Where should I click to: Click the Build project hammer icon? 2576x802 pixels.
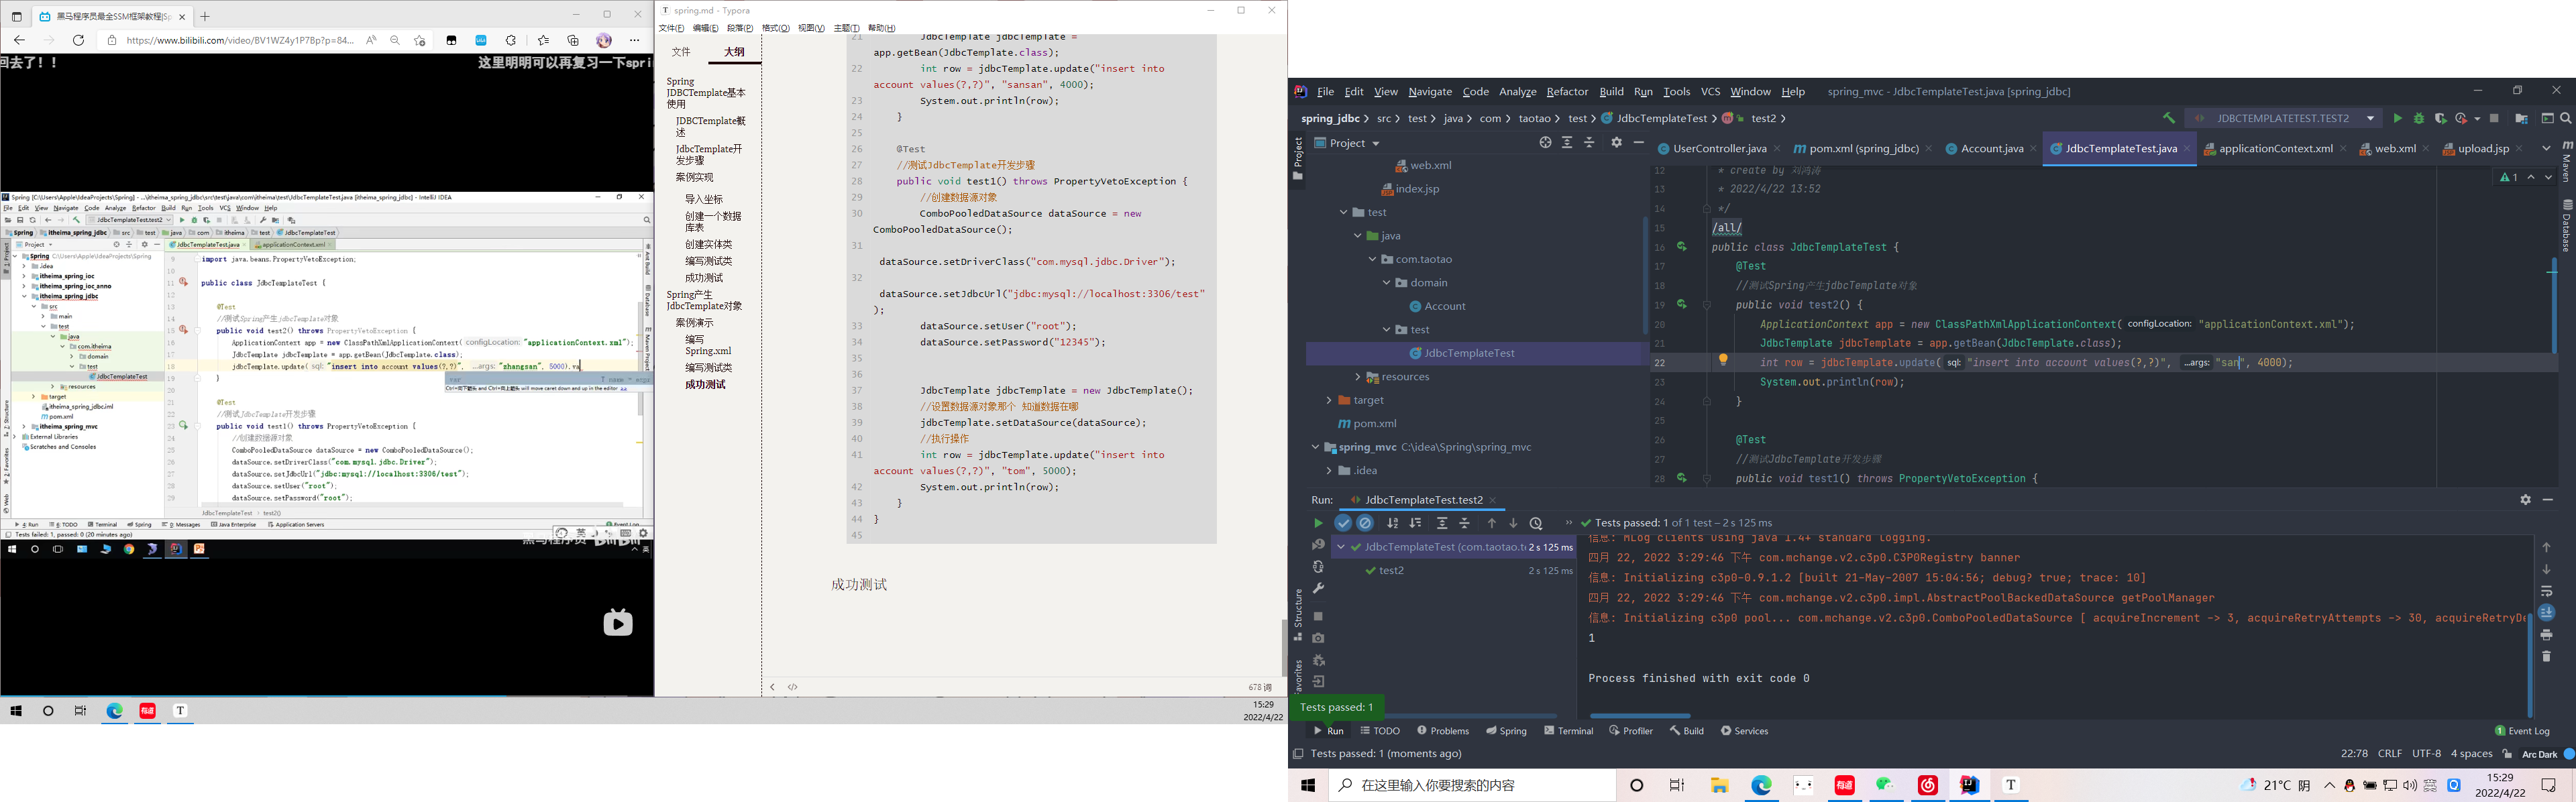pyautogui.click(x=2168, y=119)
